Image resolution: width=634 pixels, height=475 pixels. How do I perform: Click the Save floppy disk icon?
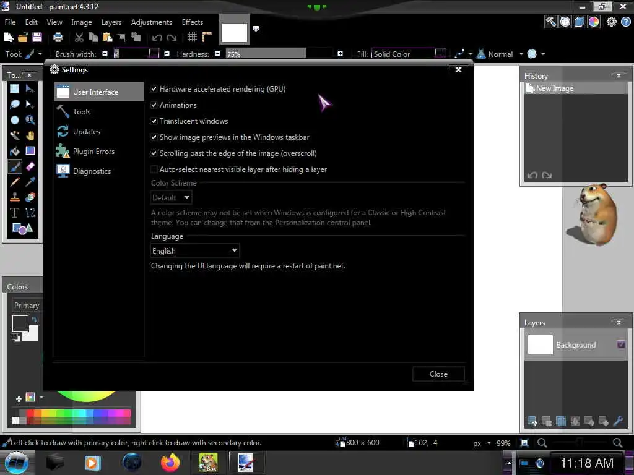(37, 37)
